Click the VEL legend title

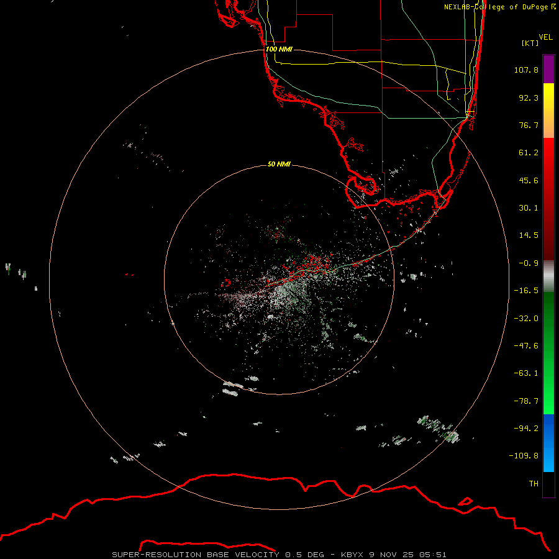(545, 37)
